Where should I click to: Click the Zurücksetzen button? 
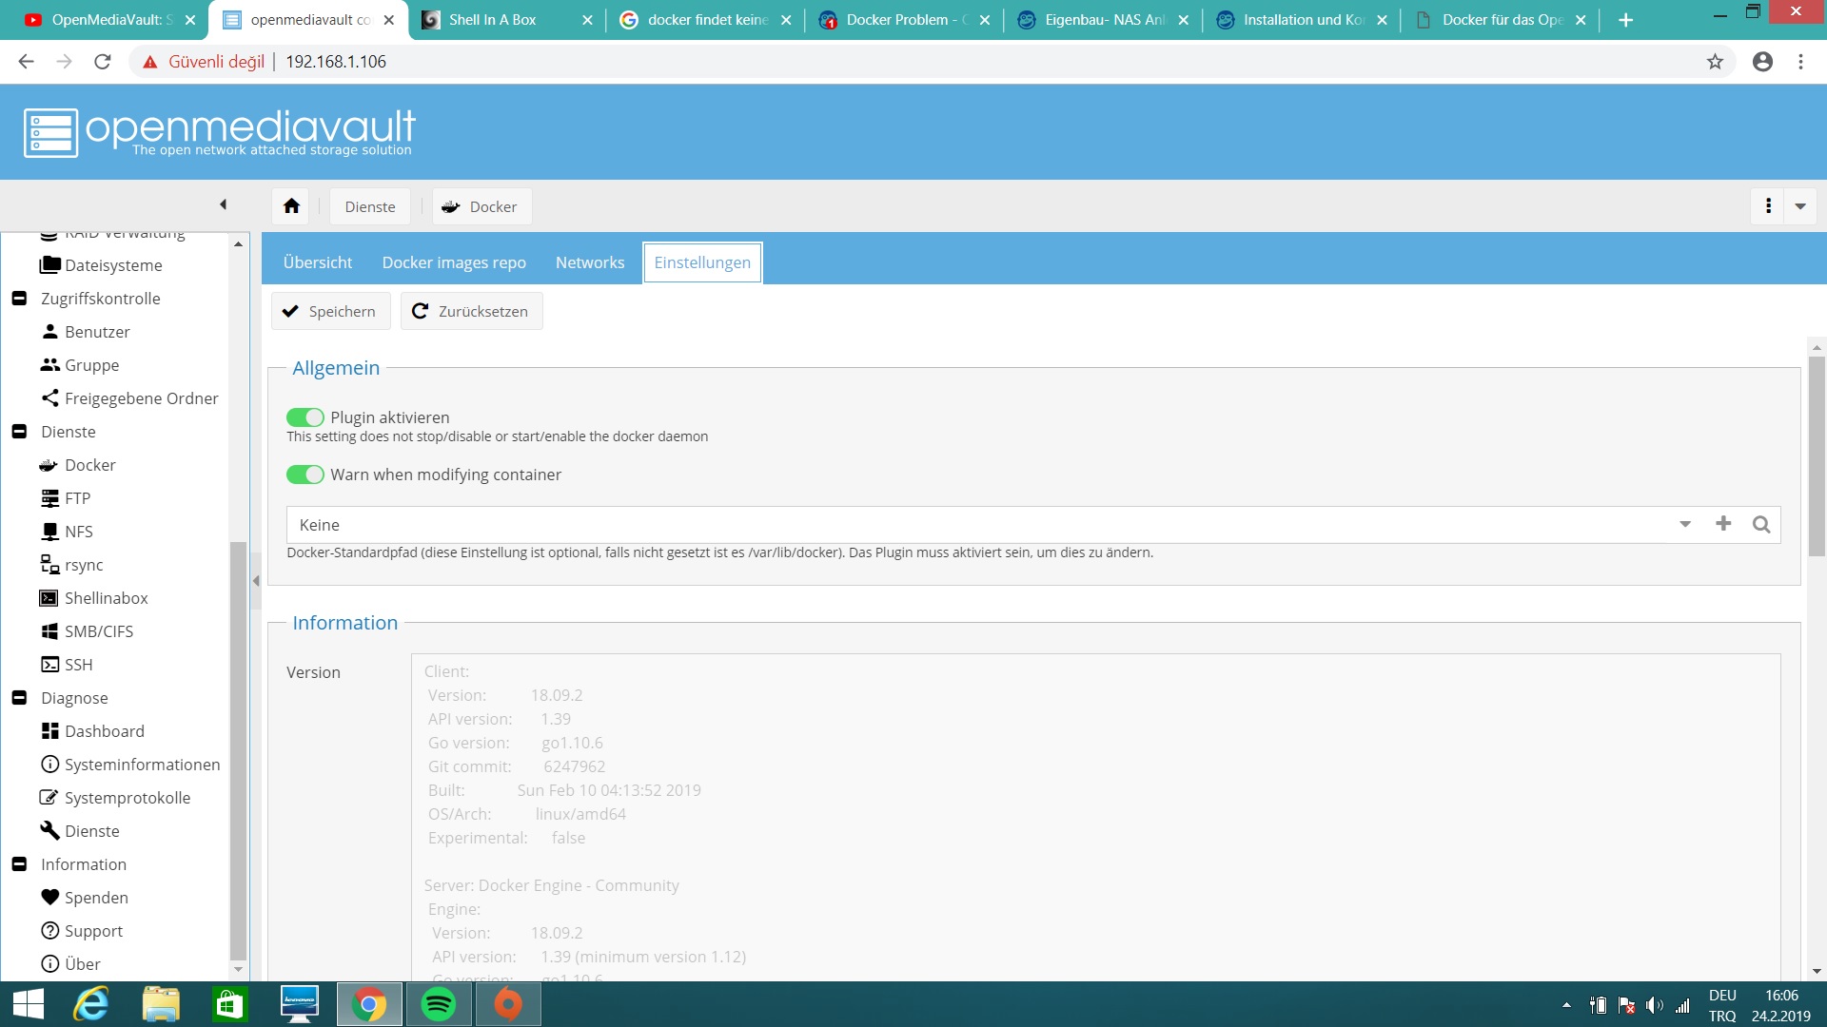471,311
